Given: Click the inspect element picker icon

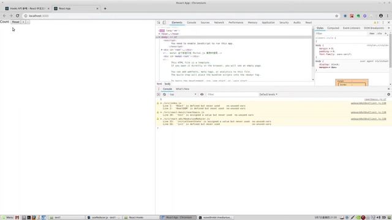Looking at the screenshot, I should (159, 23).
